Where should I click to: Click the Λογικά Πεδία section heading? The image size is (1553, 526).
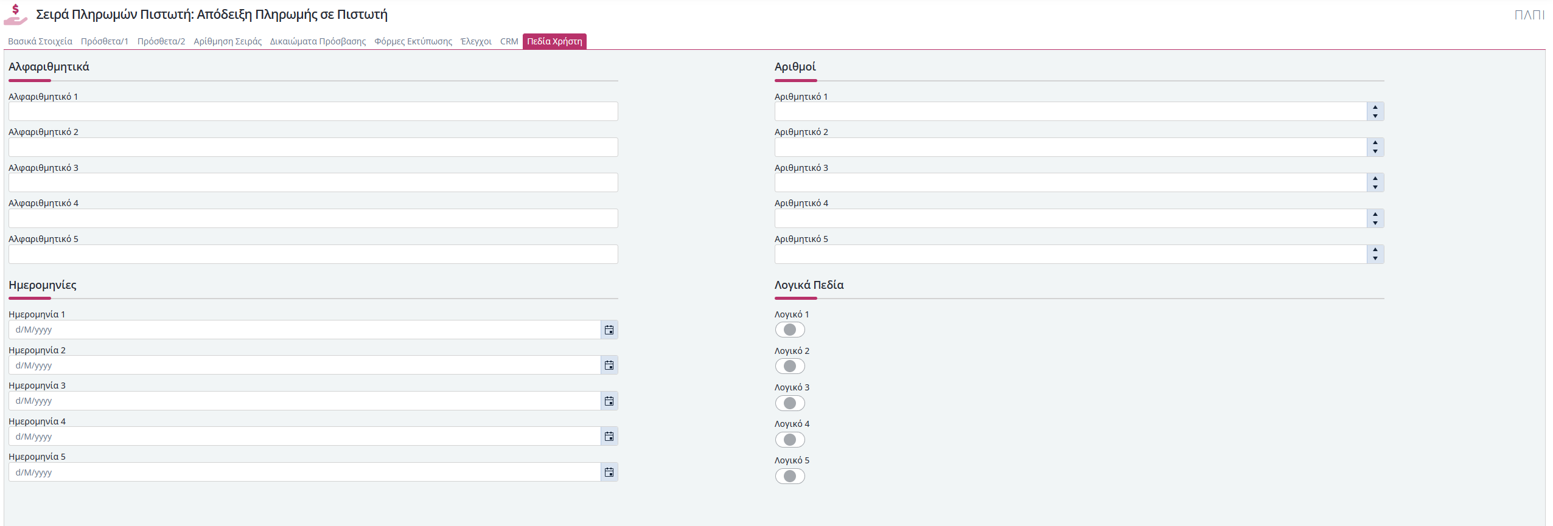pyautogui.click(x=809, y=285)
